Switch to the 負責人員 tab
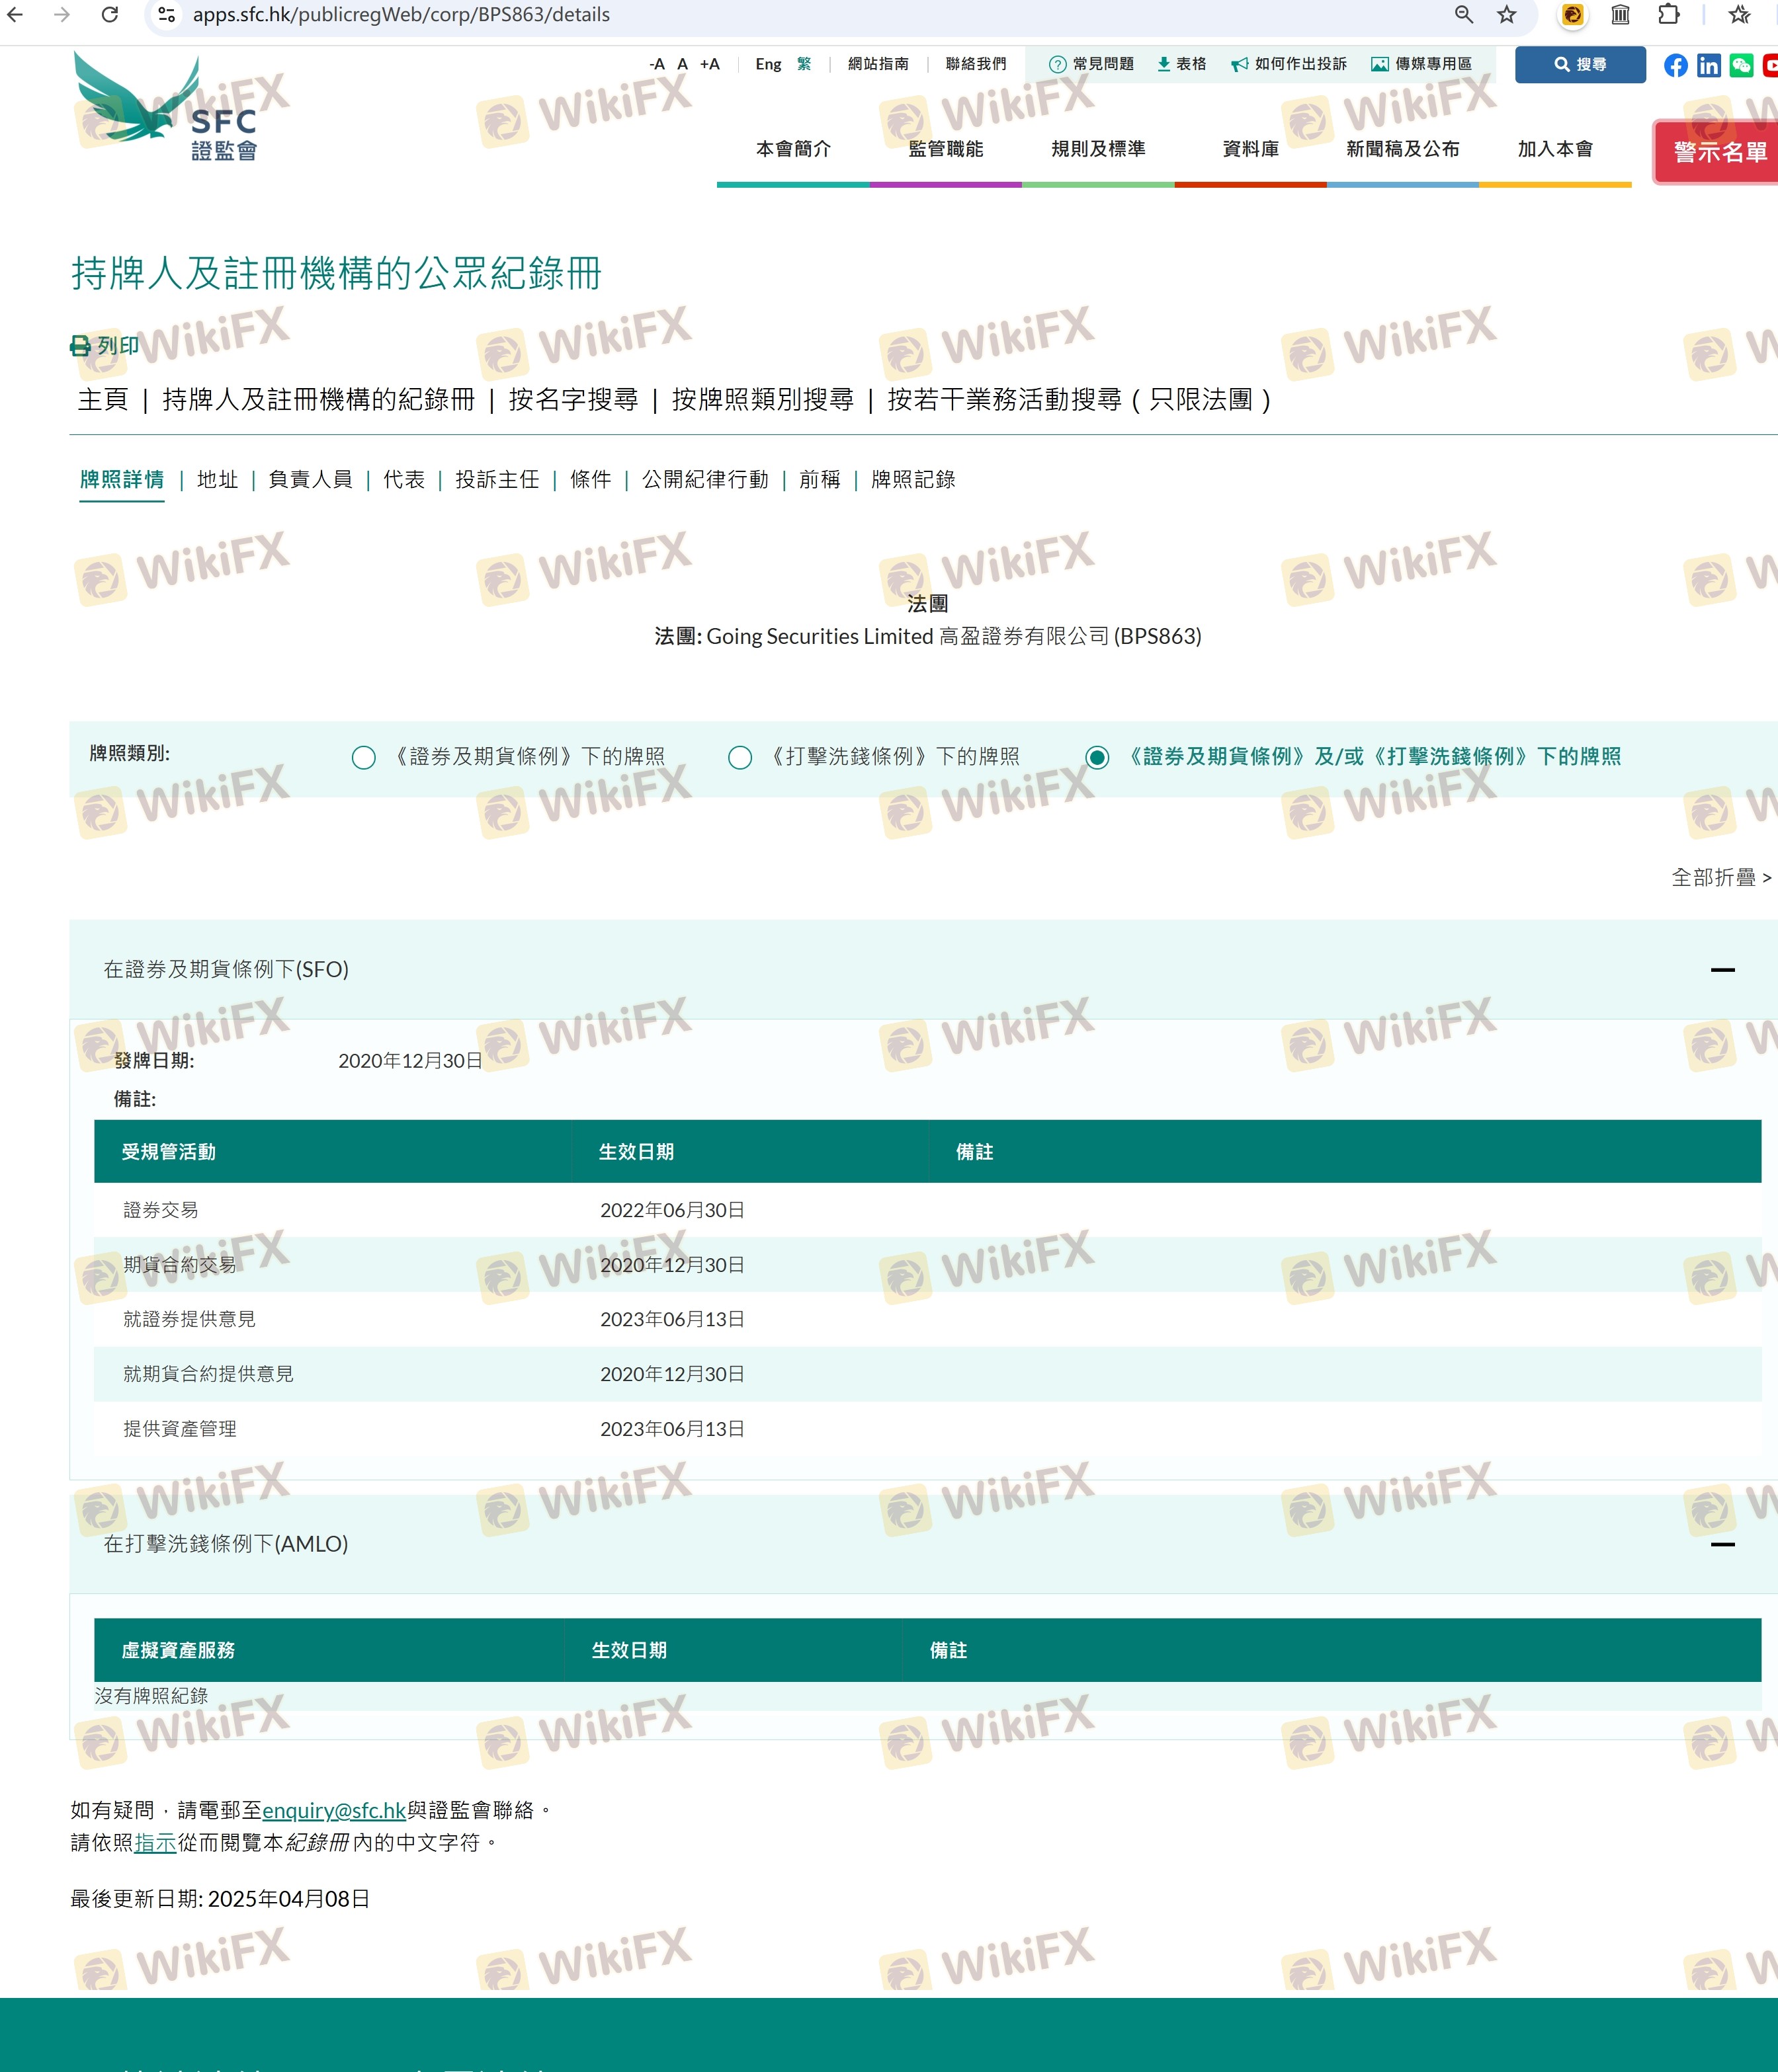 point(310,480)
